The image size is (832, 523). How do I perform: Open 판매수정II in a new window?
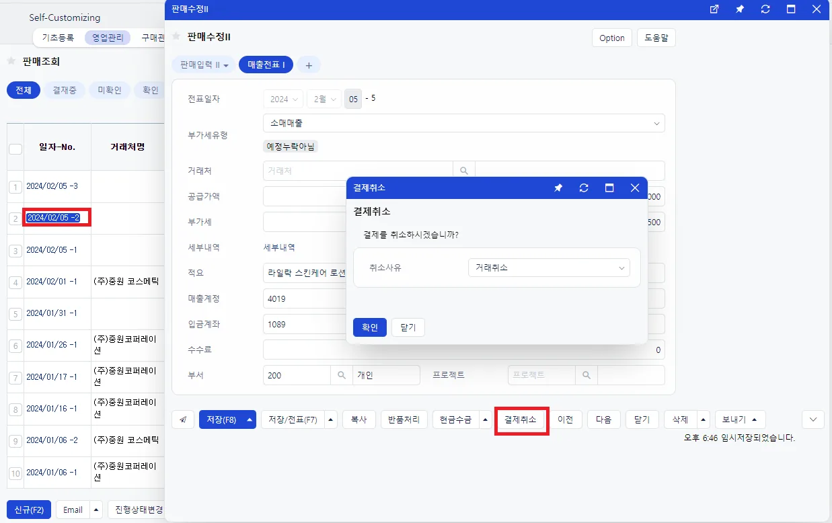[714, 9]
